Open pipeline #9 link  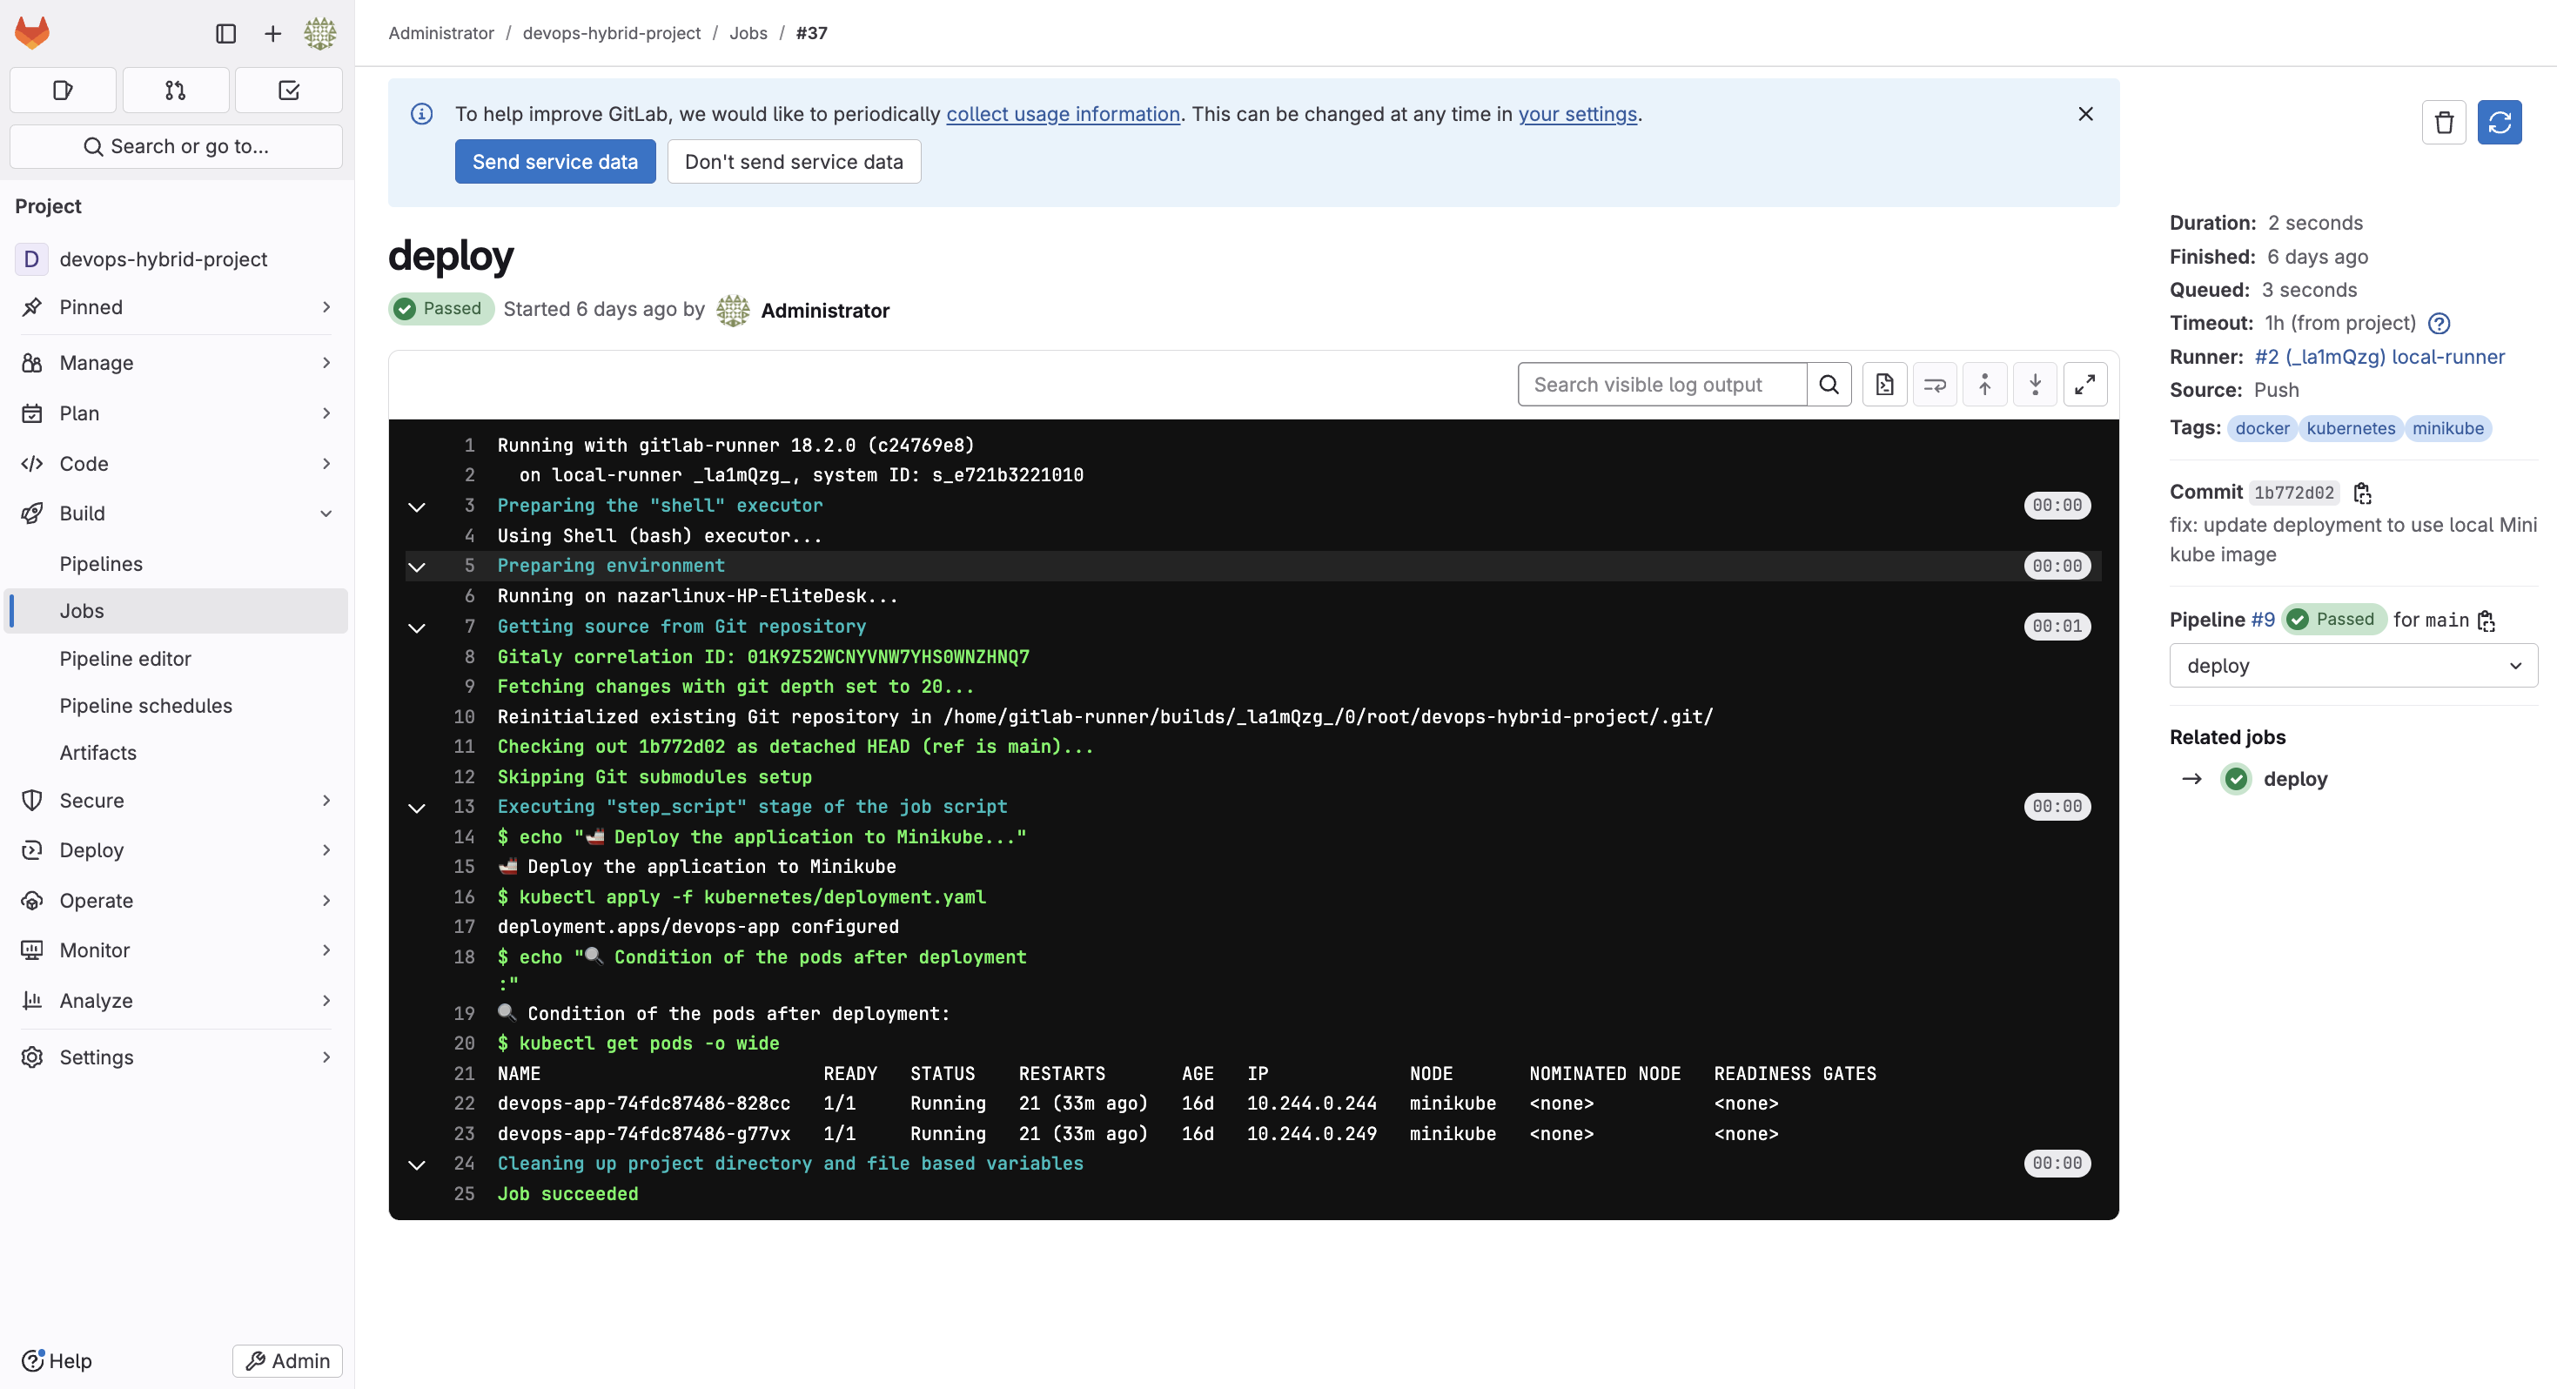click(x=2262, y=620)
